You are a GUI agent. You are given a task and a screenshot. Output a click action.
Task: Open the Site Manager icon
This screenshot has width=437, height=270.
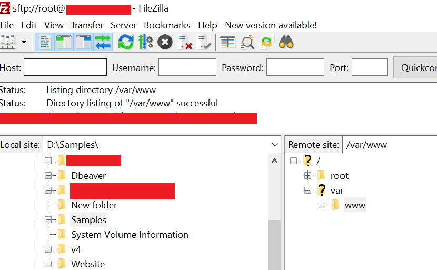point(7,42)
